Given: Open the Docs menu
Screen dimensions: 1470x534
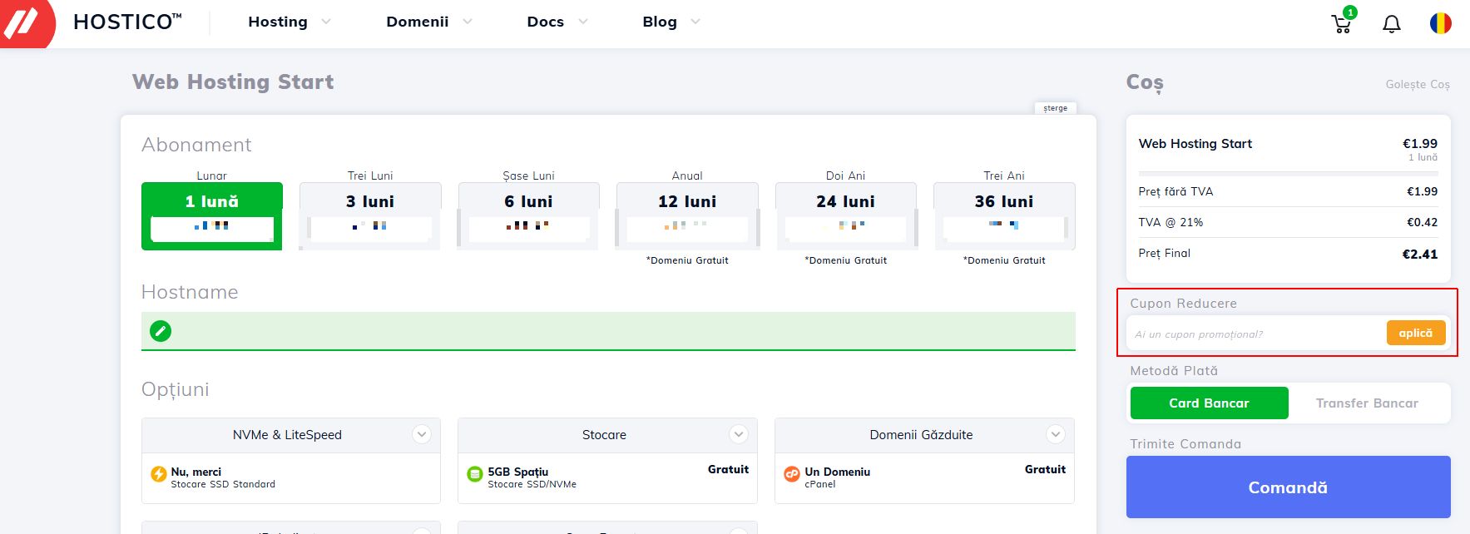Looking at the screenshot, I should (546, 22).
